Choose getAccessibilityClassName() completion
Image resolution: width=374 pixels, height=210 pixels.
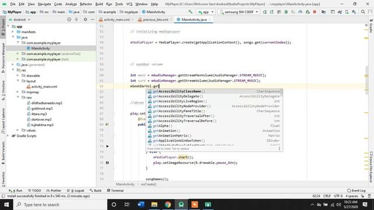coord(214,92)
